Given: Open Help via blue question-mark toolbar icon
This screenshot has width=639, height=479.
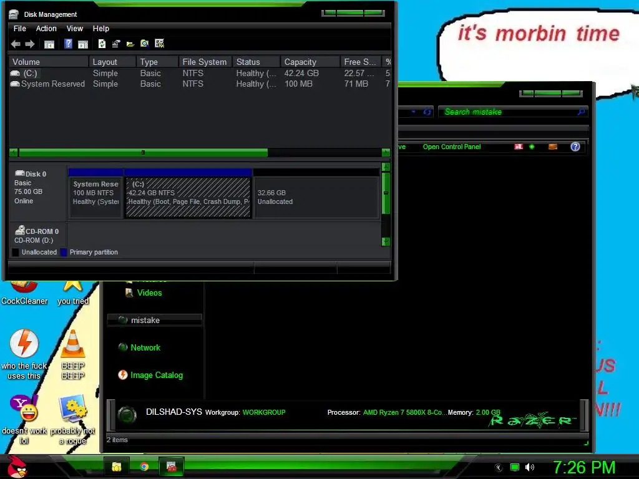Looking at the screenshot, I should [68, 44].
